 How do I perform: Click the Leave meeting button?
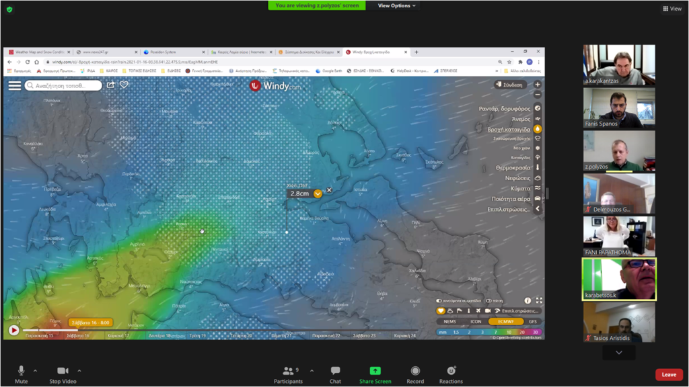point(668,375)
